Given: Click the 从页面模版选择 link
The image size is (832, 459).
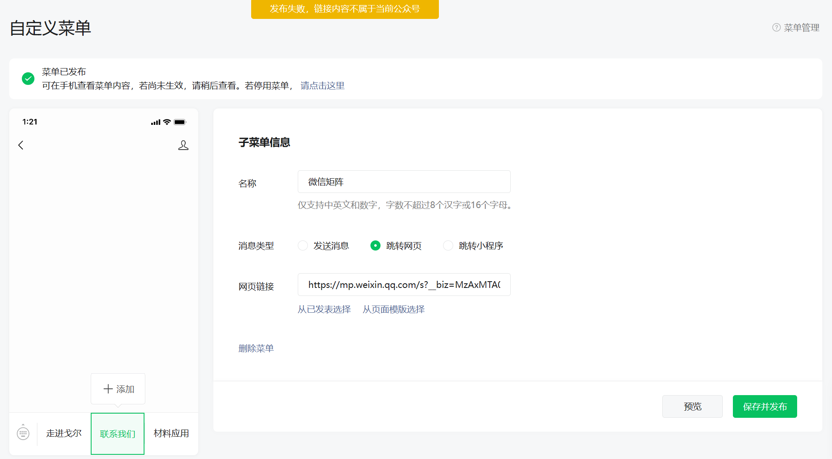Looking at the screenshot, I should [394, 309].
